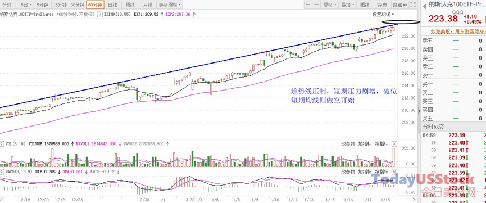Open the 炒港美股 promotional link

click(x=458, y=31)
